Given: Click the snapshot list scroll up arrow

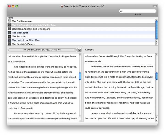Looking at the screenshot, I should pos(157,41).
